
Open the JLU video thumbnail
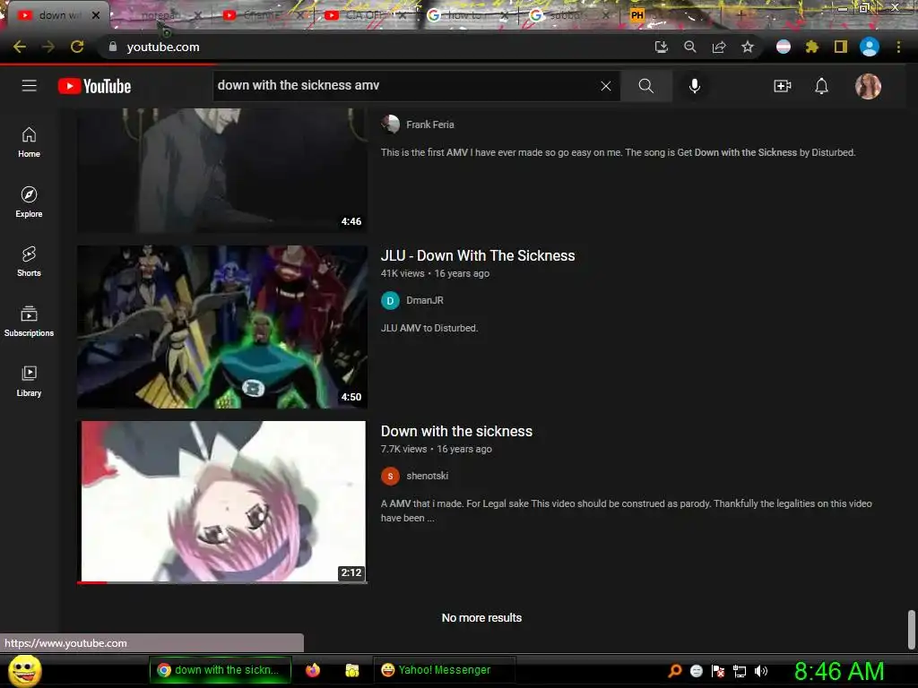click(x=222, y=326)
